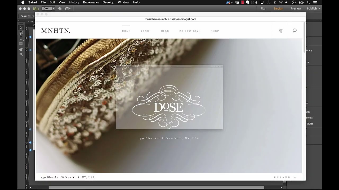Click the Muse horizontal scrollbar right arrow

click(x=281, y=187)
